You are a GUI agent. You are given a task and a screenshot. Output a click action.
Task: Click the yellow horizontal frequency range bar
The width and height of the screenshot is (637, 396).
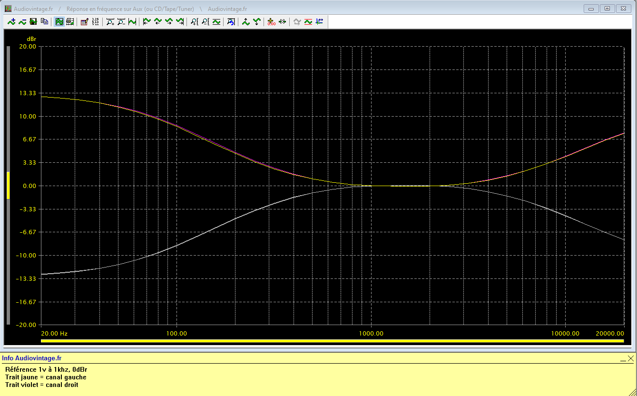coord(333,341)
